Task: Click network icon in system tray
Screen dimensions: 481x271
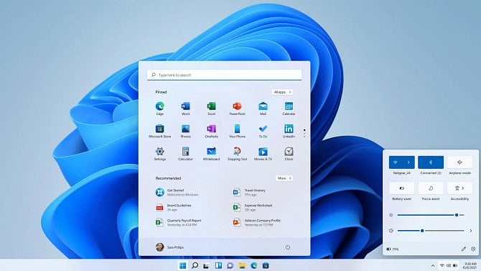Action: point(442,265)
